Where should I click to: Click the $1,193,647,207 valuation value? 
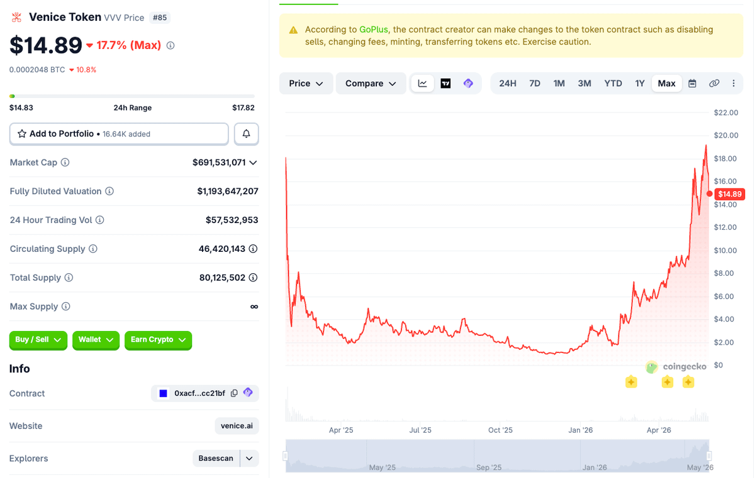[x=228, y=191]
